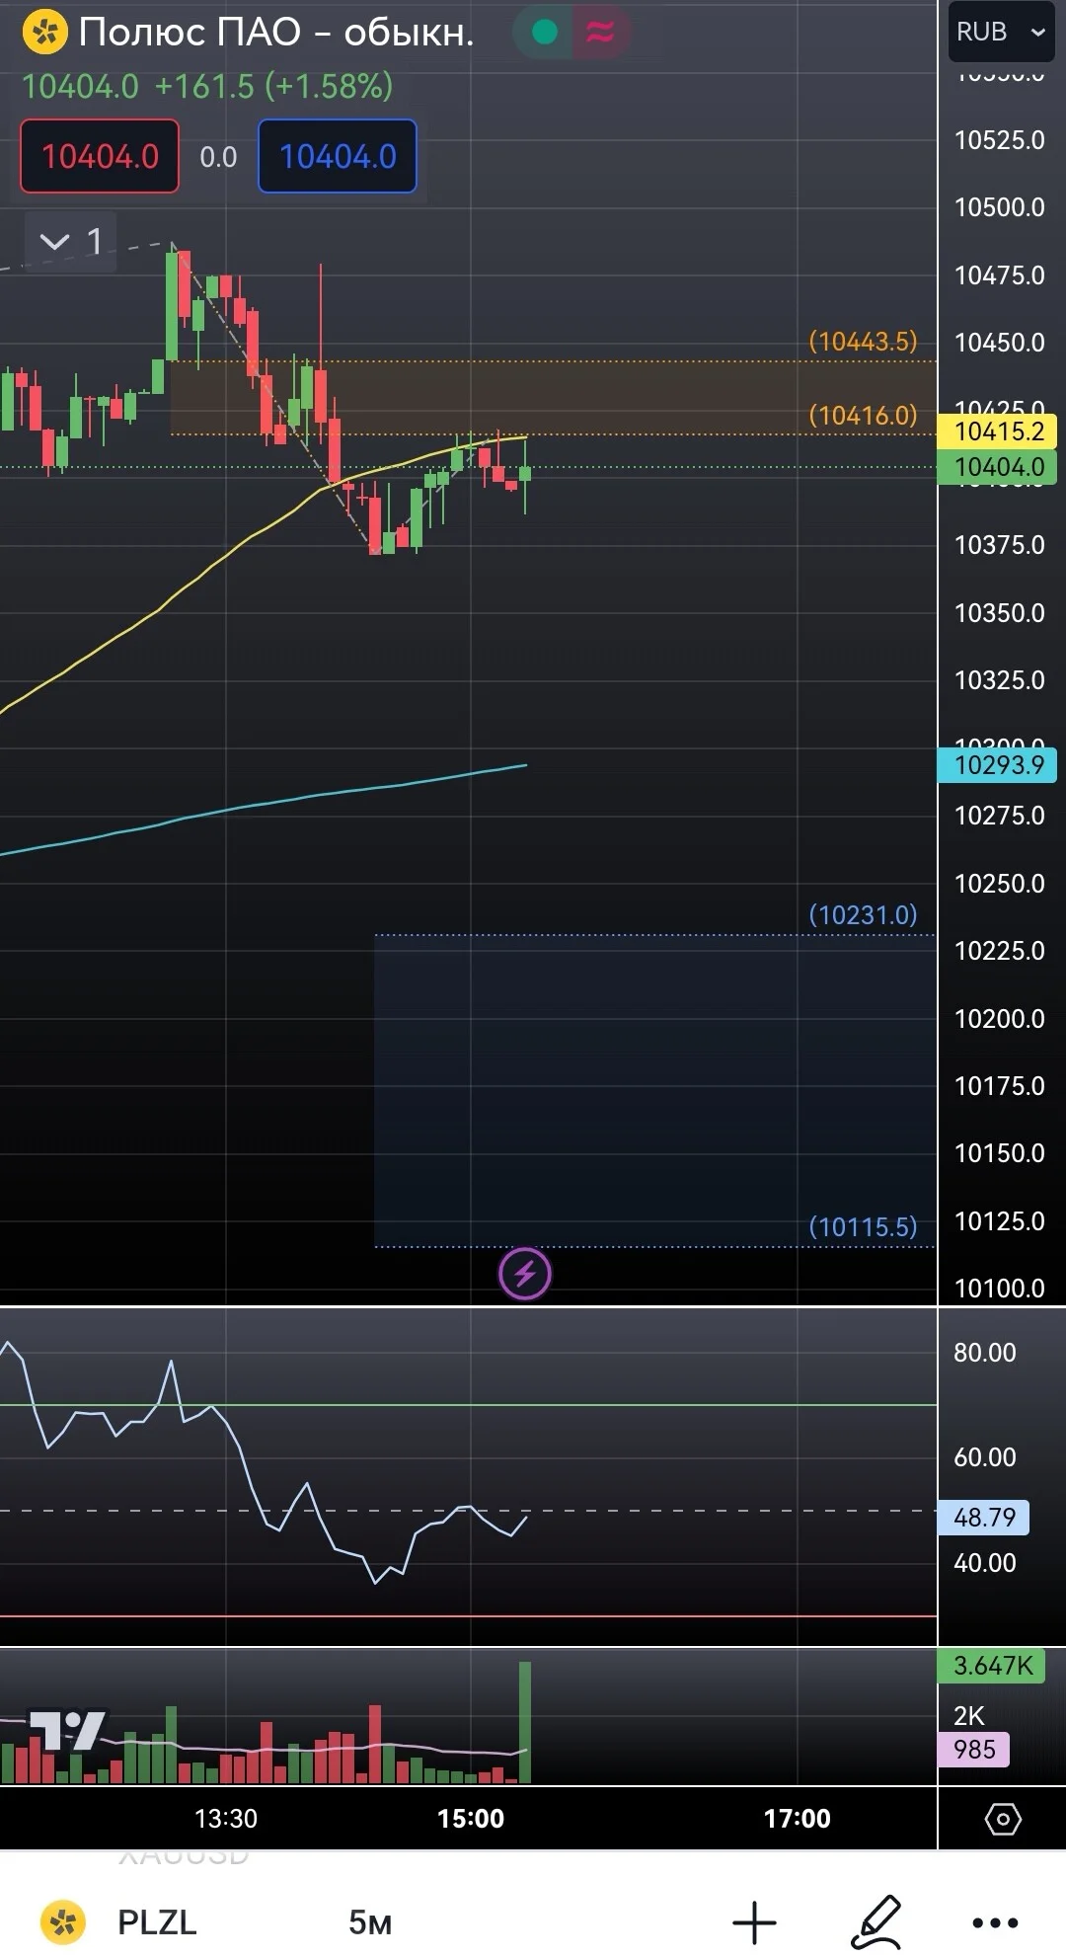Tap the 10500.0 price scale label
The height and width of the screenshot is (1958, 1066).
tap(999, 207)
